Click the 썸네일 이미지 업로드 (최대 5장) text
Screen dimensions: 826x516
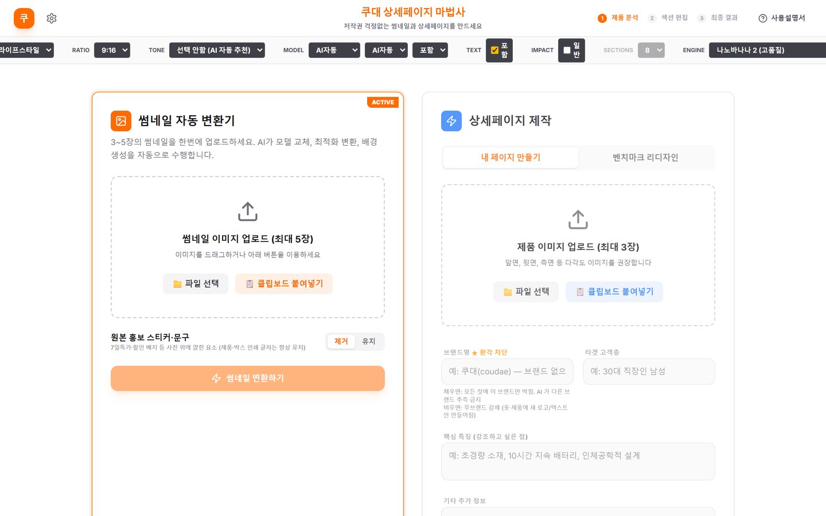[248, 239]
